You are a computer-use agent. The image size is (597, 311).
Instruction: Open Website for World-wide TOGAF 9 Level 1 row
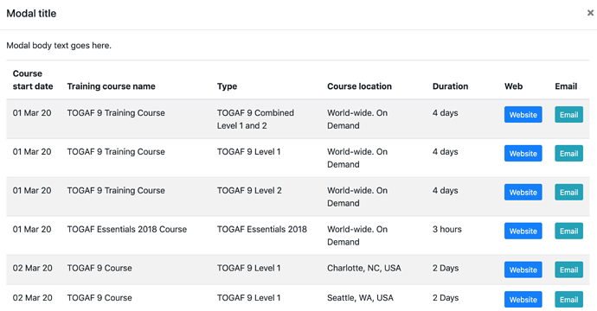click(x=523, y=153)
